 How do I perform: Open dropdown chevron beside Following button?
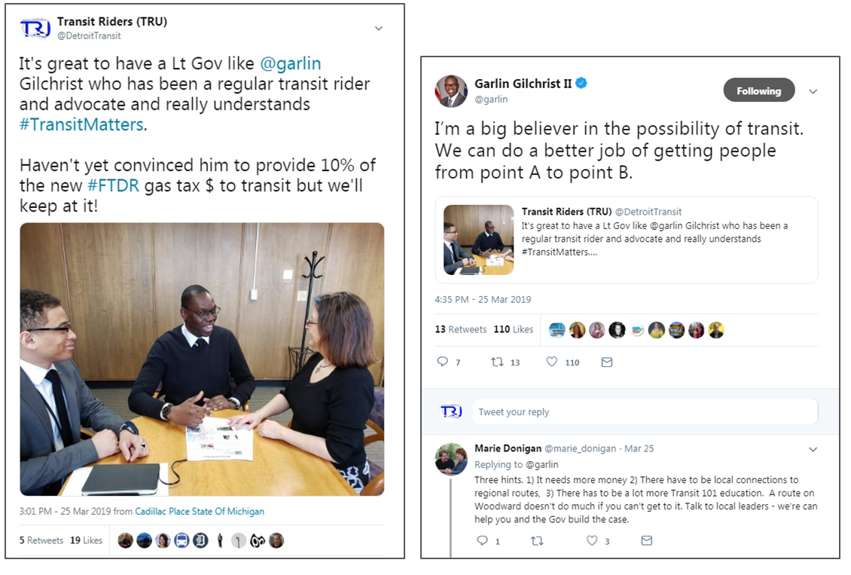[x=813, y=91]
